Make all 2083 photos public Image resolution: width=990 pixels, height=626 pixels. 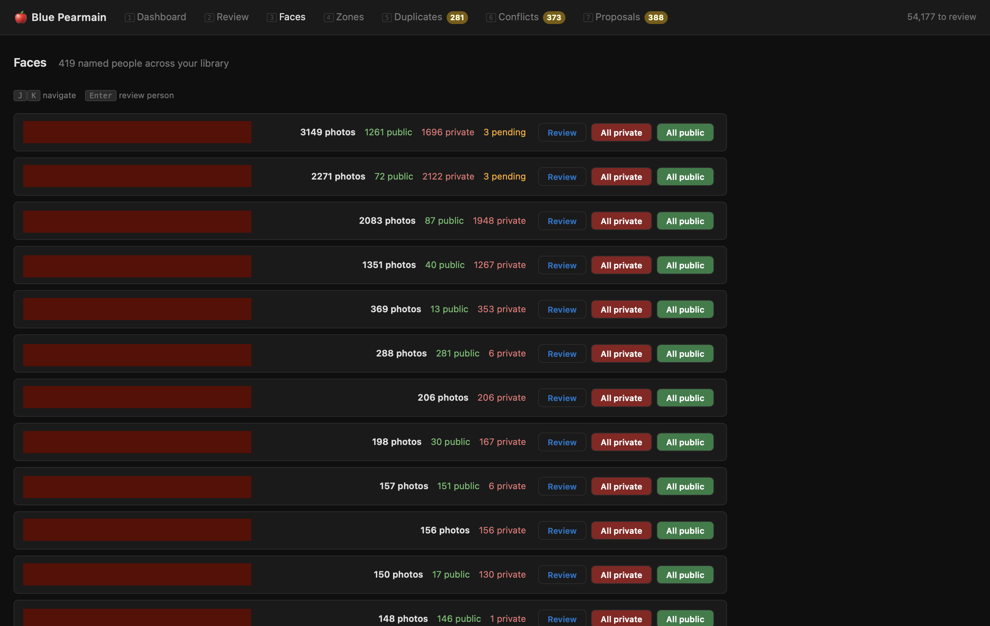click(x=685, y=221)
